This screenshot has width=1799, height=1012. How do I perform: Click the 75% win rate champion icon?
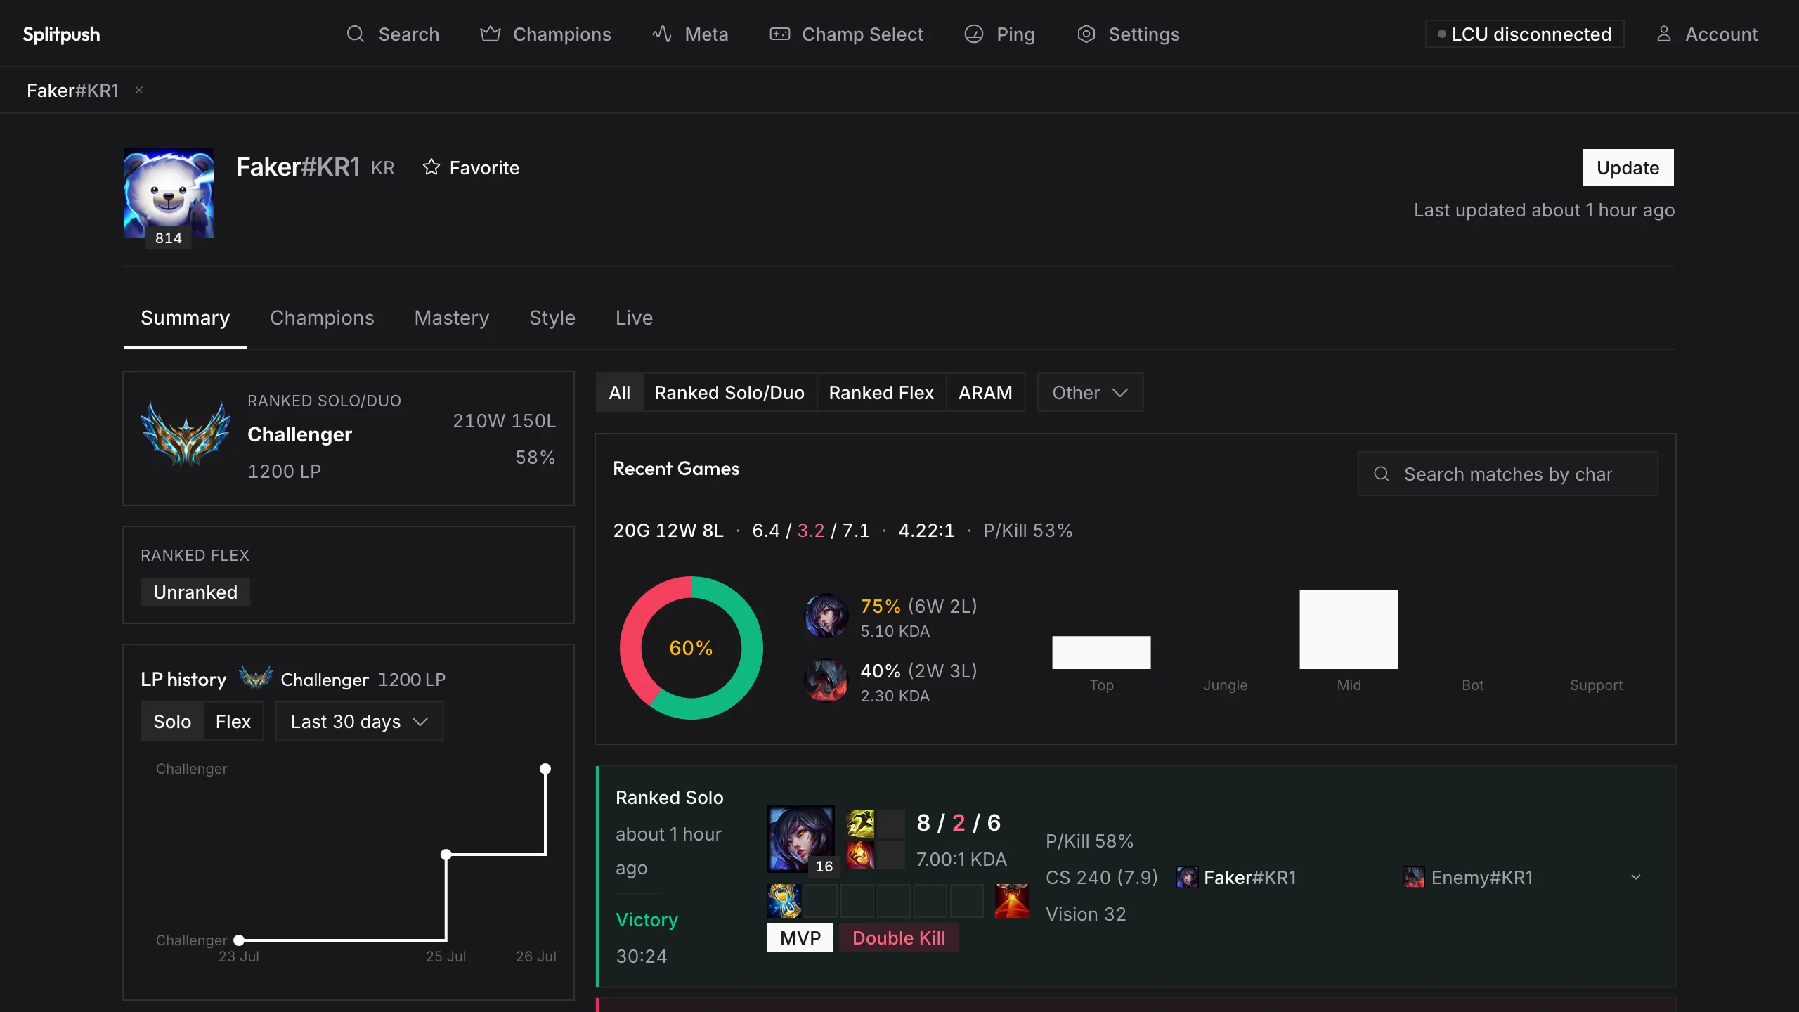(826, 616)
